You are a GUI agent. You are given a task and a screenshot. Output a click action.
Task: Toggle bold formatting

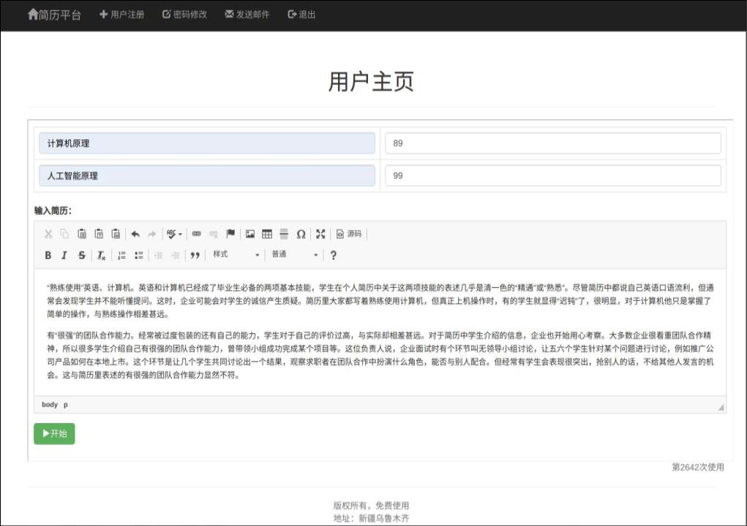(48, 255)
